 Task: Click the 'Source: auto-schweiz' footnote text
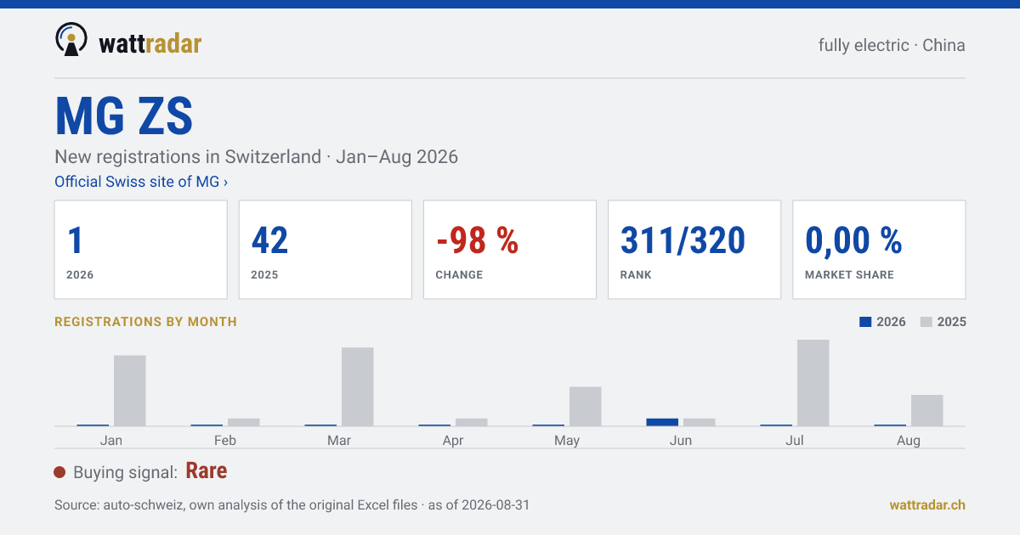(292, 504)
